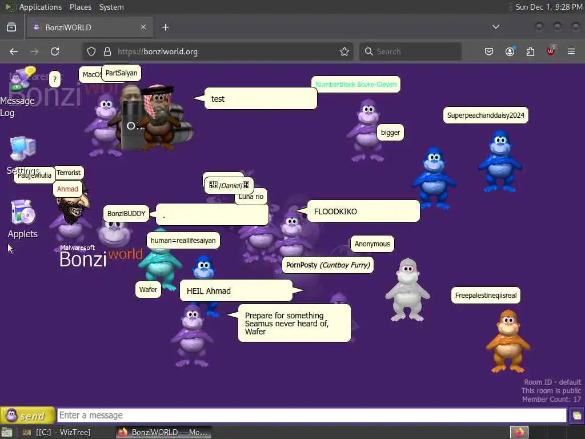Click the red Ahmad name tag
585x439 pixels.
pyautogui.click(x=67, y=189)
